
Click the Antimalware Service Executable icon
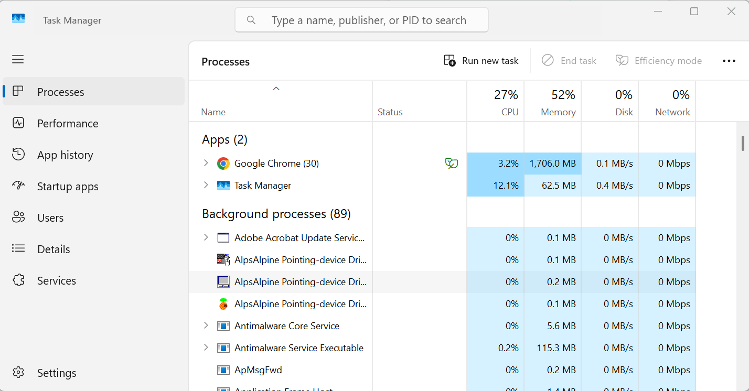(223, 348)
